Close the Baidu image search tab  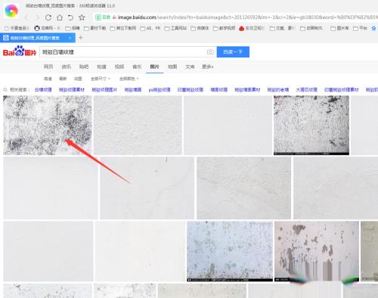pos(70,38)
